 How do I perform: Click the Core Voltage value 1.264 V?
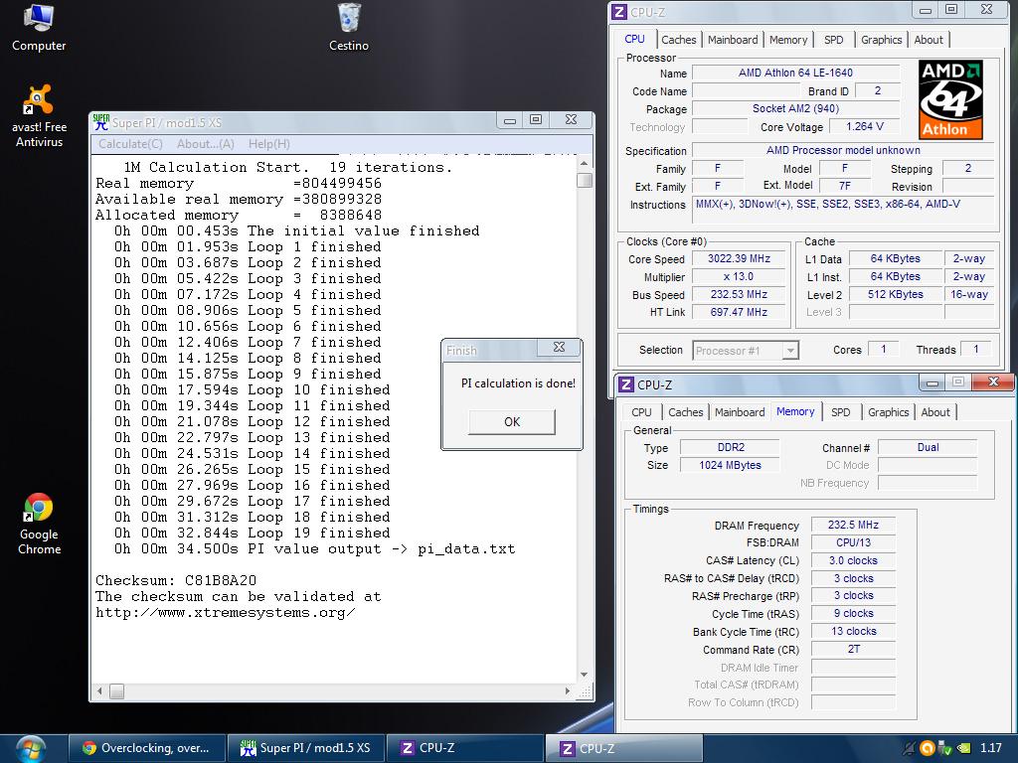point(865,126)
